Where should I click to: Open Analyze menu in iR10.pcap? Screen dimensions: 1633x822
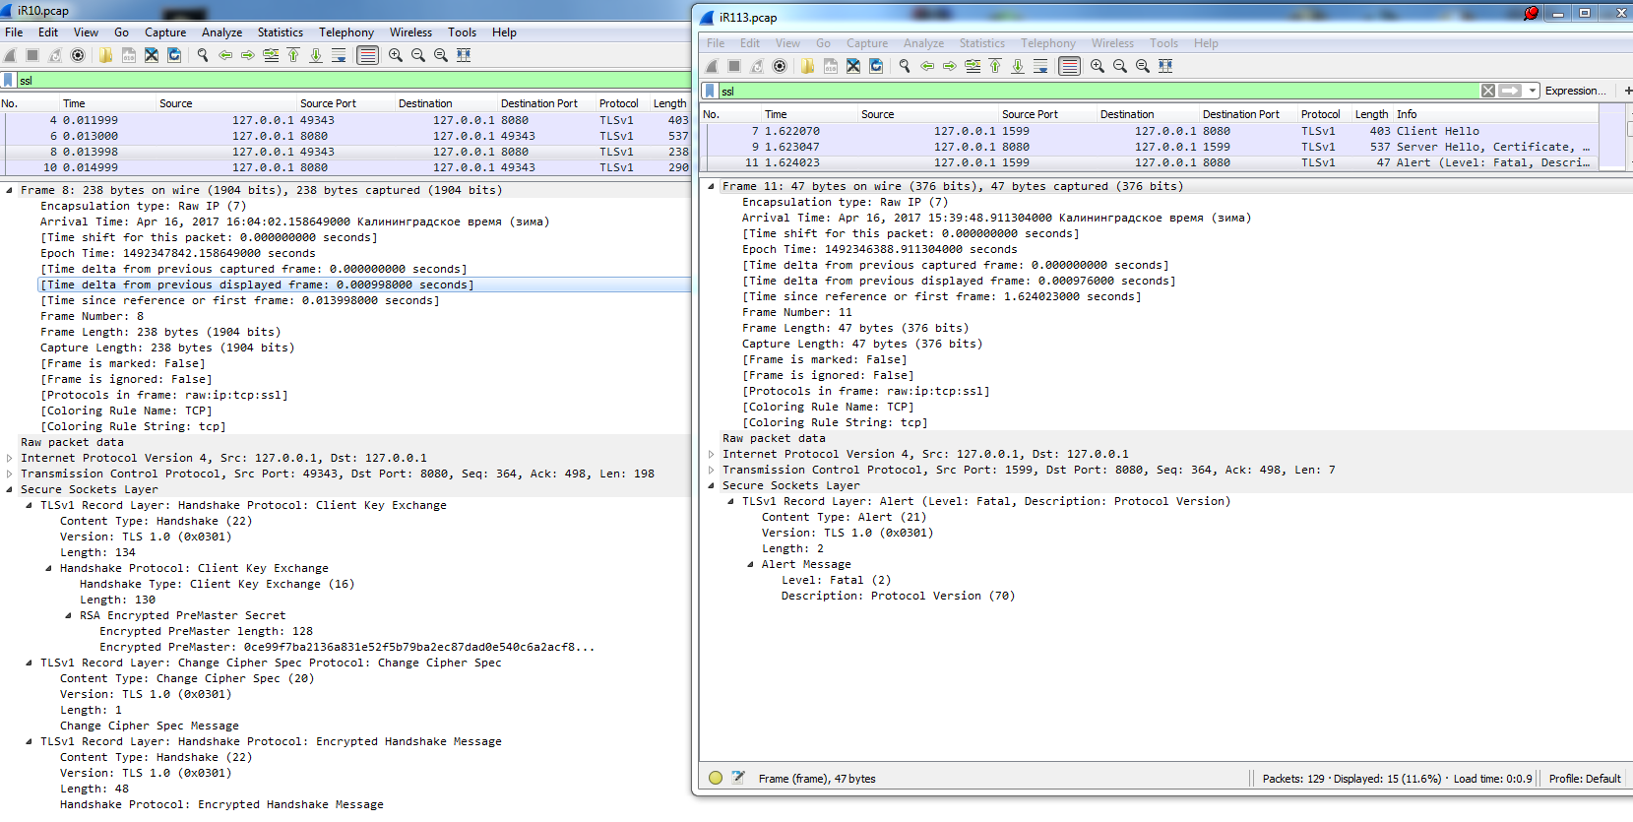click(x=221, y=32)
